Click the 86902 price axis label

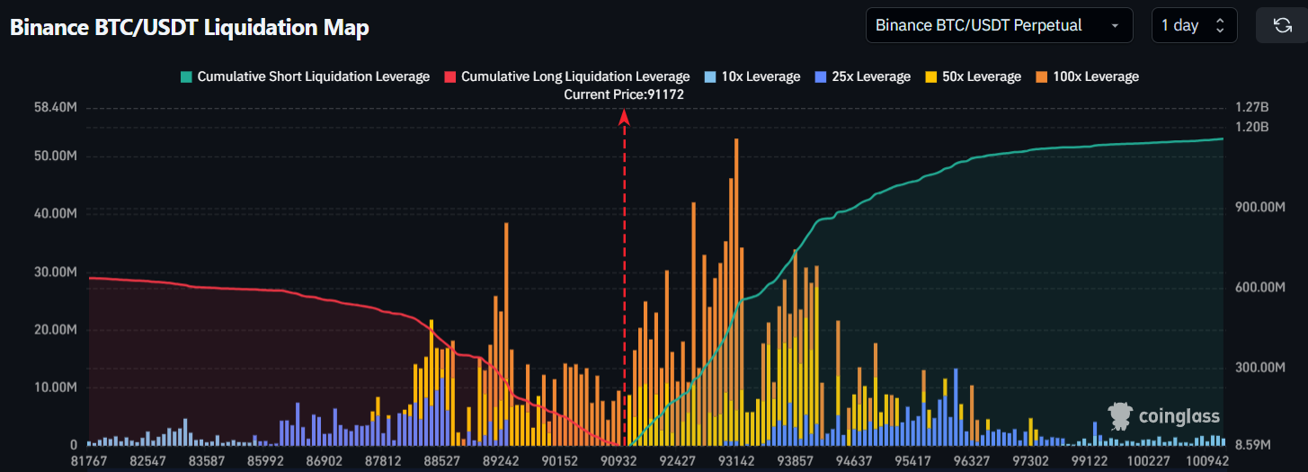tap(324, 460)
